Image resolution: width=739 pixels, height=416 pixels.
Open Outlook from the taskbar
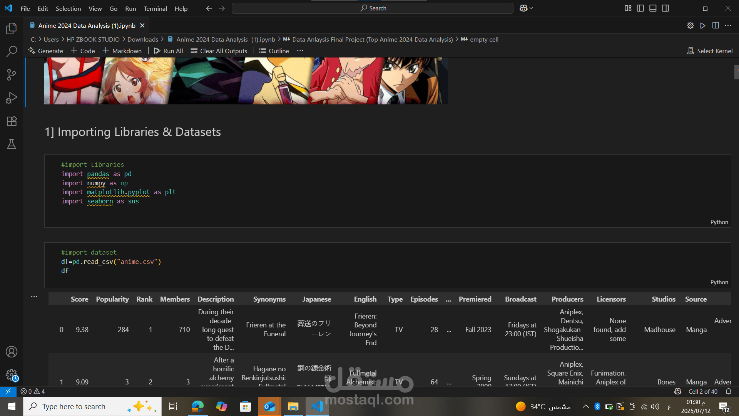click(x=269, y=406)
